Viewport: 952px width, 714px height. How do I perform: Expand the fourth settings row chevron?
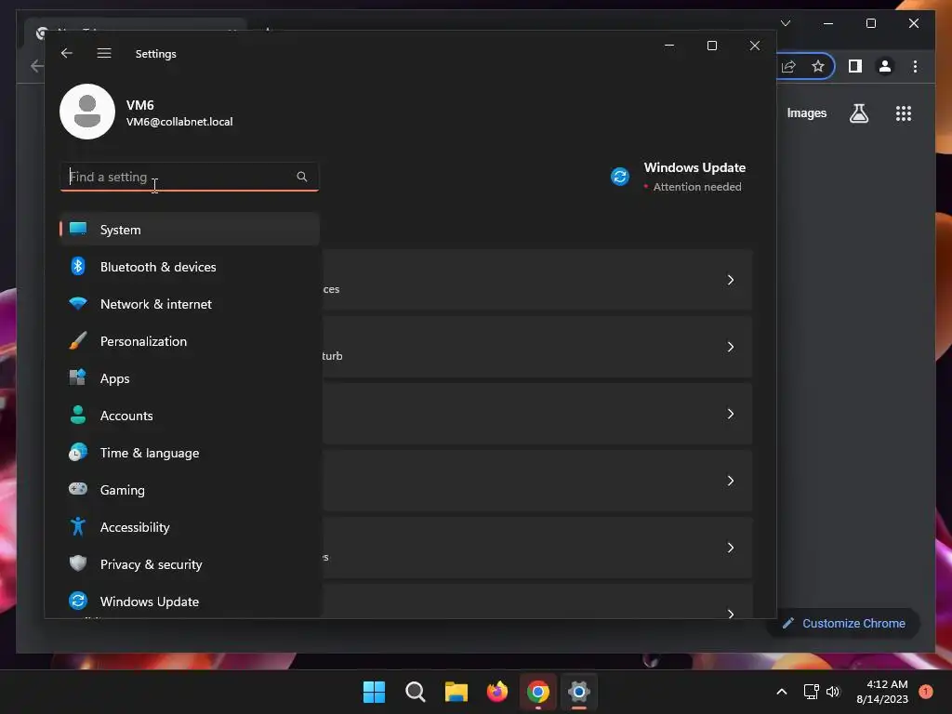point(731,481)
